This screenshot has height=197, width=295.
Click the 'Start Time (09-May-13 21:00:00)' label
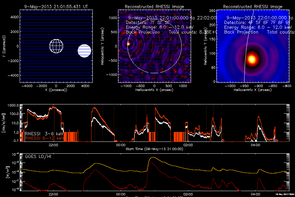pyautogui.click(x=154, y=149)
